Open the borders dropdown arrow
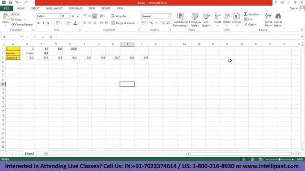This screenshot has height=171, width=305. (x=61, y=23)
